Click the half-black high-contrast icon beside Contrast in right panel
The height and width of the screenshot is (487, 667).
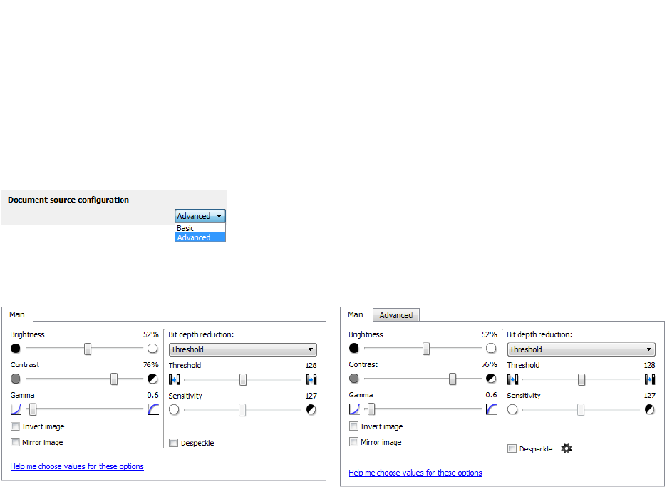491,379
